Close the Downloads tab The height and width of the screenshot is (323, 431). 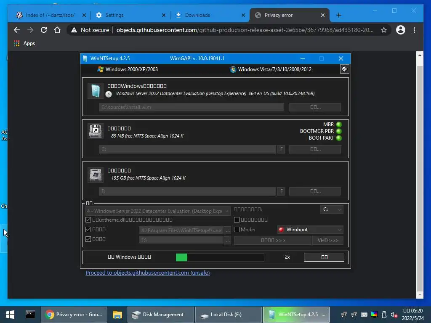point(243,15)
